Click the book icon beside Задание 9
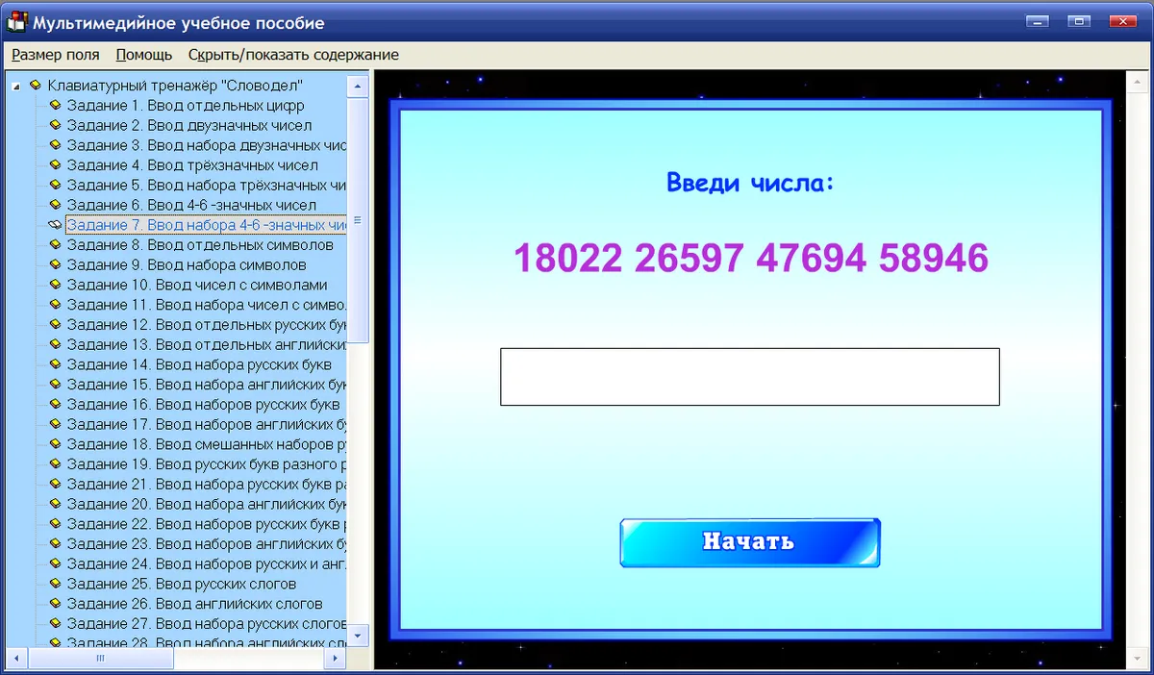Viewport: 1154px width, 675px height. (55, 264)
